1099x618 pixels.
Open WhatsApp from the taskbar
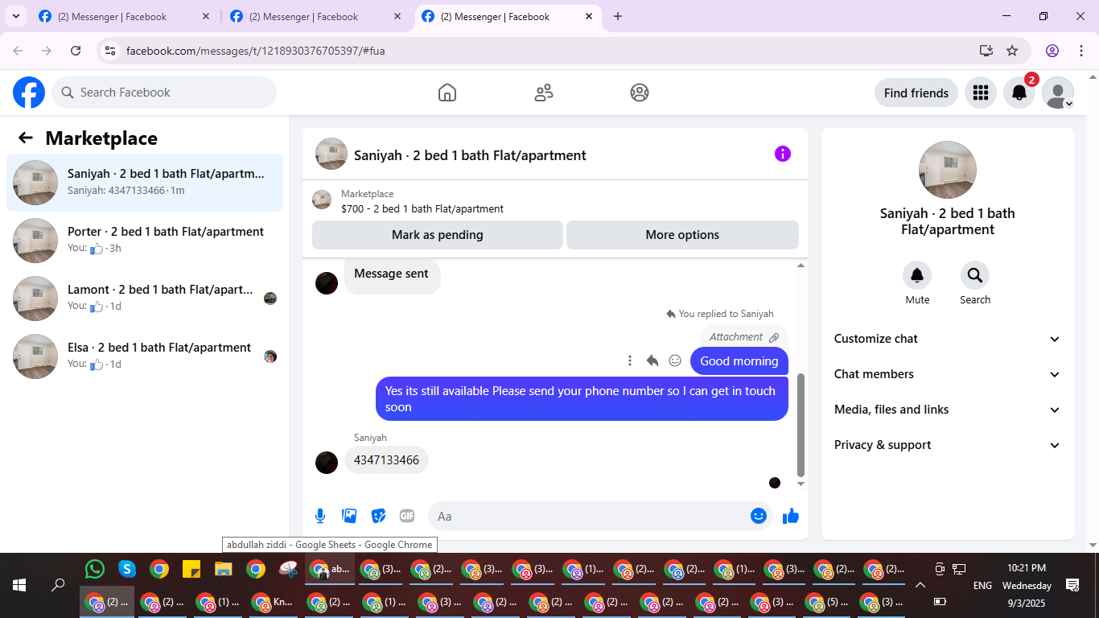[x=95, y=569]
